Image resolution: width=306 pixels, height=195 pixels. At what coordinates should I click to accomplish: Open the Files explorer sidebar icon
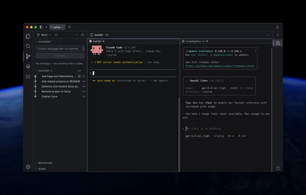pyautogui.click(x=28, y=36)
